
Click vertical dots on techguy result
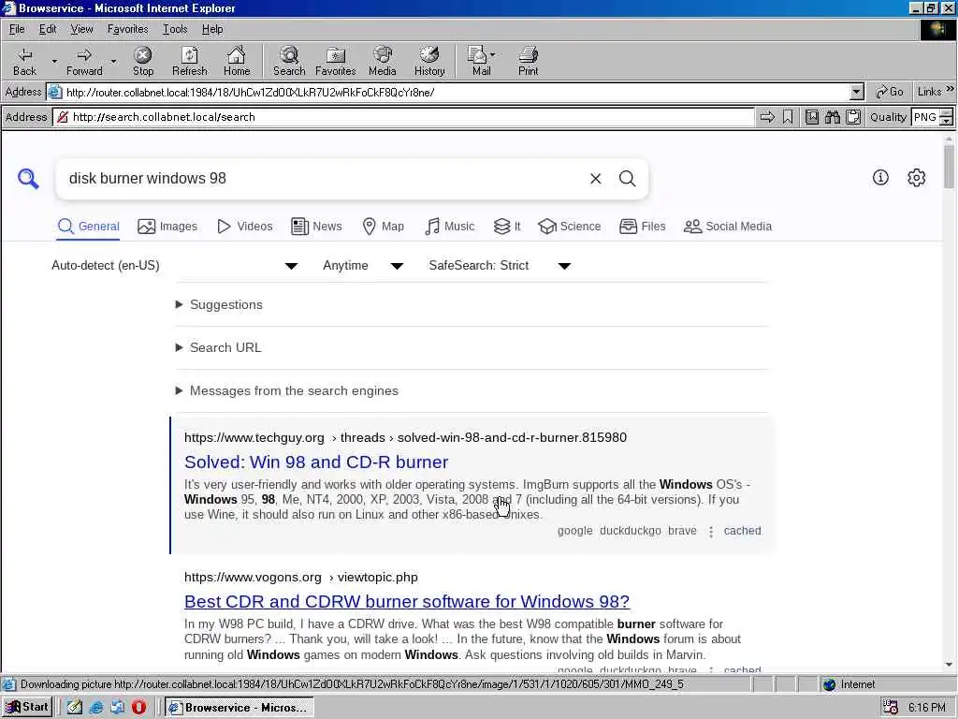click(x=711, y=532)
